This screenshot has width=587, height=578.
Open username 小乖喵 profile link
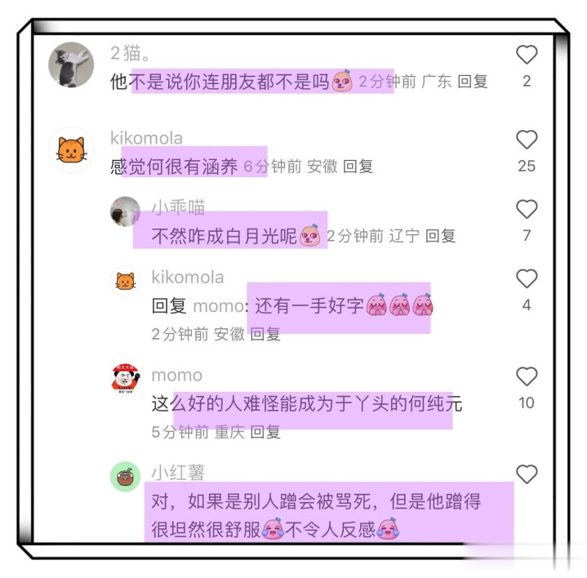click(178, 207)
